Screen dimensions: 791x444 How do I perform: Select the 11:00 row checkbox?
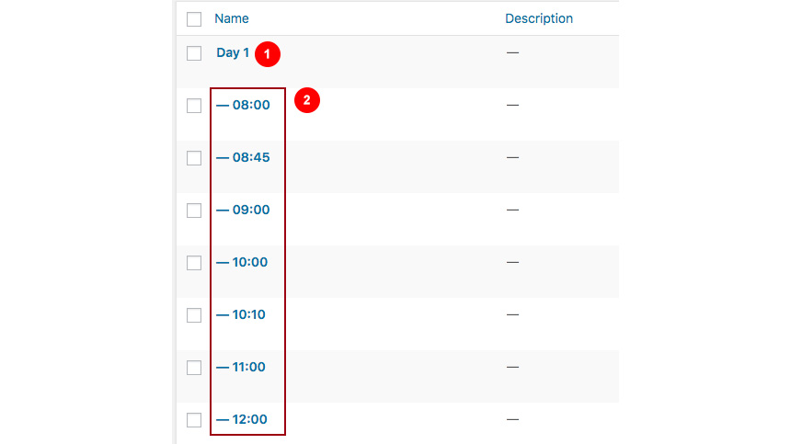[x=194, y=368]
